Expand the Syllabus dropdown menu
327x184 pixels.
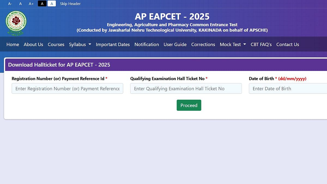tap(80, 44)
